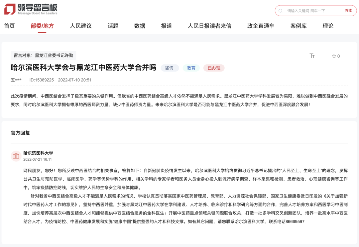Open the 政企直通车 navigation tab
The height and width of the screenshot is (247, 359).
(x=261, y=26)
